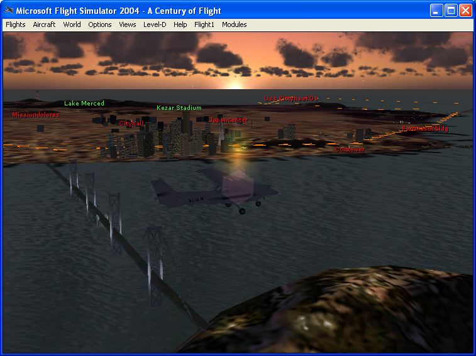Viewport: 476px width, 356px height.
Task: Click the Japancenter label
Action: (229, 120)
